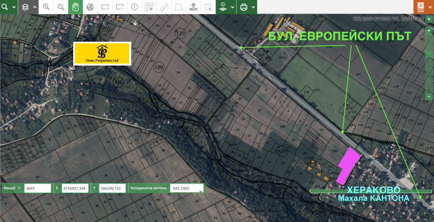This screenshot has height=222, width=434.
Task: Select the polygon area measure tool
Action: point(178,7)
